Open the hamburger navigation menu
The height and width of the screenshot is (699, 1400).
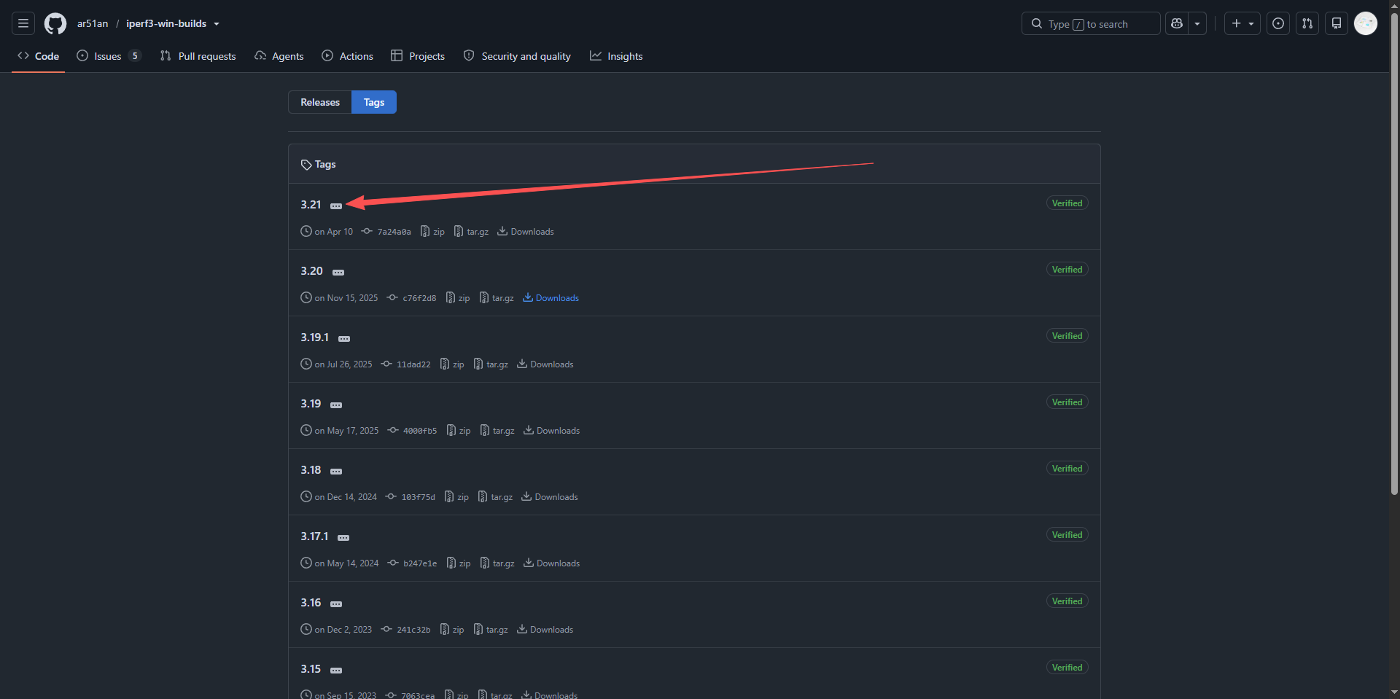click(x=23, y=23)
